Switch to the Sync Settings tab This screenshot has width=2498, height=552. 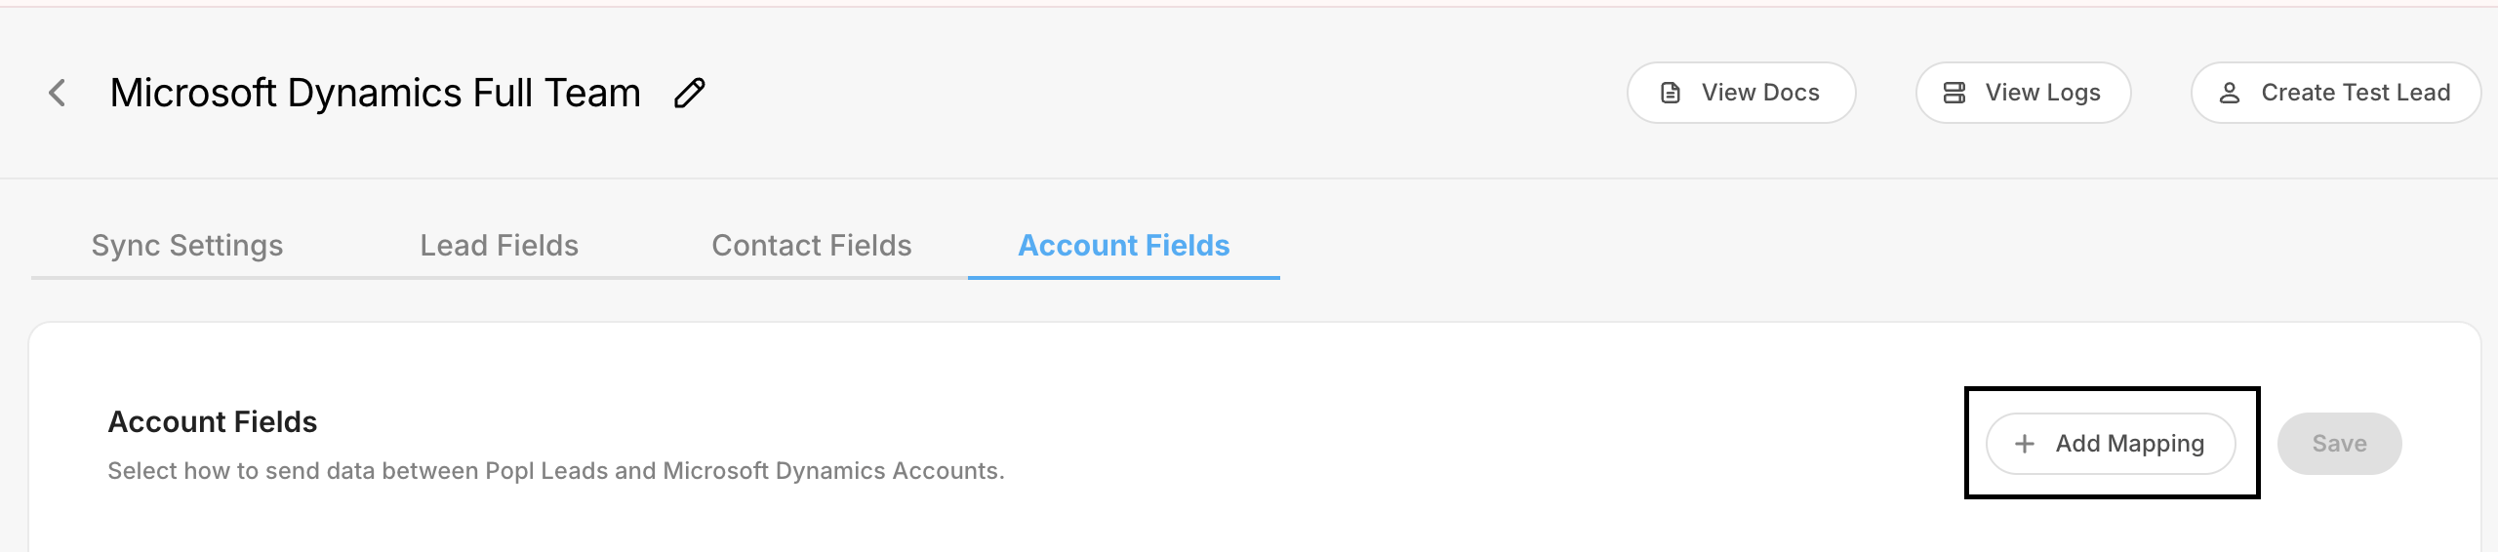187,246
